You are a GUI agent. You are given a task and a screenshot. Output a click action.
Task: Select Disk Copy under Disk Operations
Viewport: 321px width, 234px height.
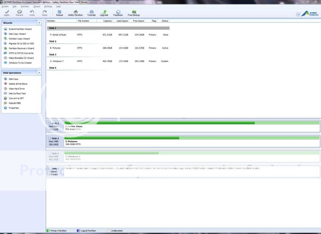tap(11, 79)
